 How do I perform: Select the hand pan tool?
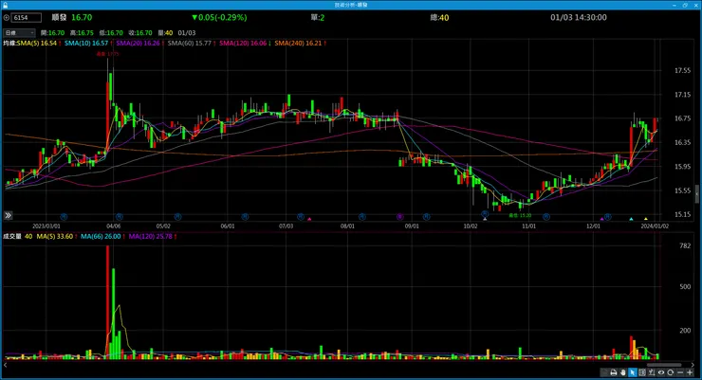click(622, 372)
